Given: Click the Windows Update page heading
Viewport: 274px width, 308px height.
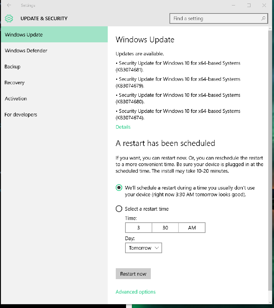Looking at the screenshot, I should pyautogui.click(x=145, y=40).
